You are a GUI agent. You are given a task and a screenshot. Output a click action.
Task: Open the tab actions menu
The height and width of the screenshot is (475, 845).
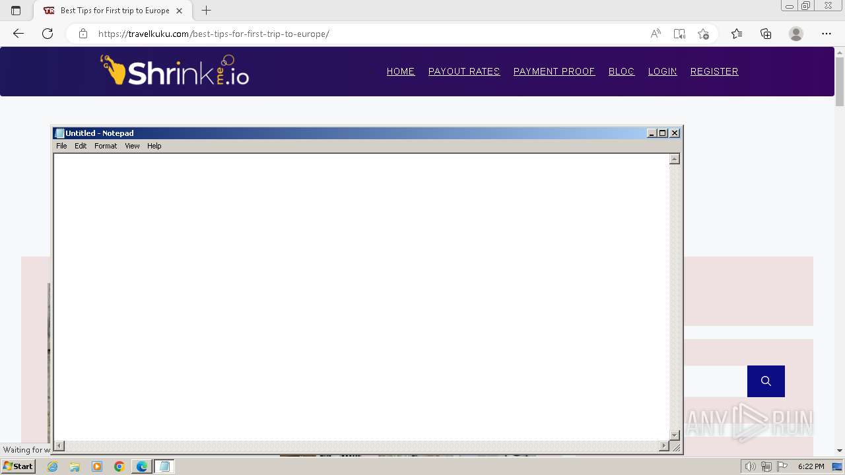tap(16, 11)
